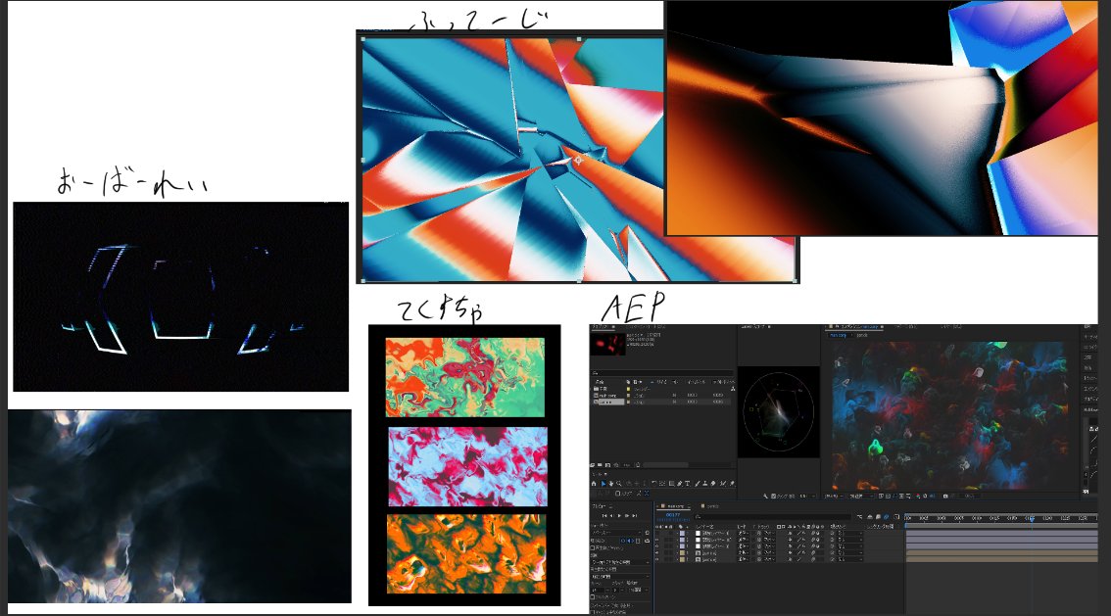Select the Hand tool
The height and width of the screenshot is (616, 1111).
tap(610, 483)
